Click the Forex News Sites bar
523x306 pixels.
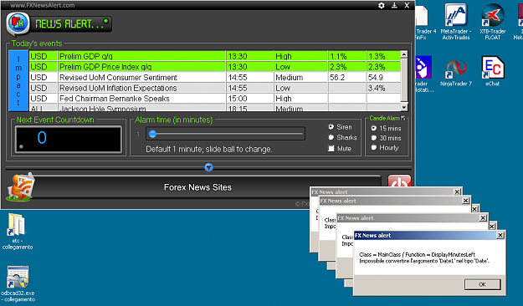[197, 187]
